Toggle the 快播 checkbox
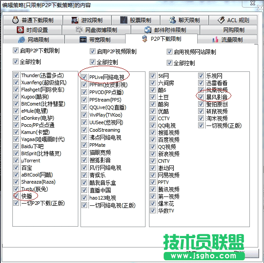The height and width of the screenshot is (263, 264). click(16, 196)
